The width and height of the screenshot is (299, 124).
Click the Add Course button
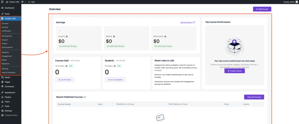coord(262,9)
